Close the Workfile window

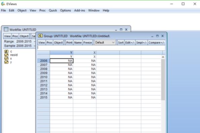pyautogui.click(x=126, y=29)
